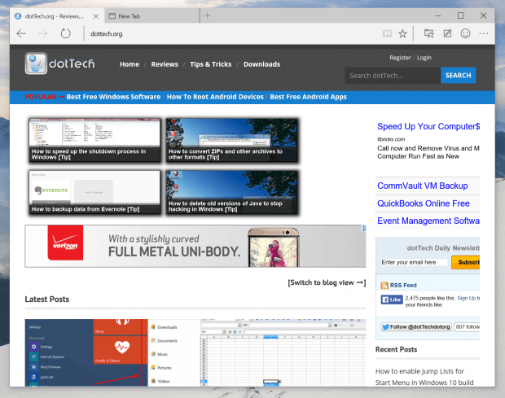This screenshot has width=505, height=398.
Task: Open speed up shutdown process article thumbnail
Action: 94,140
